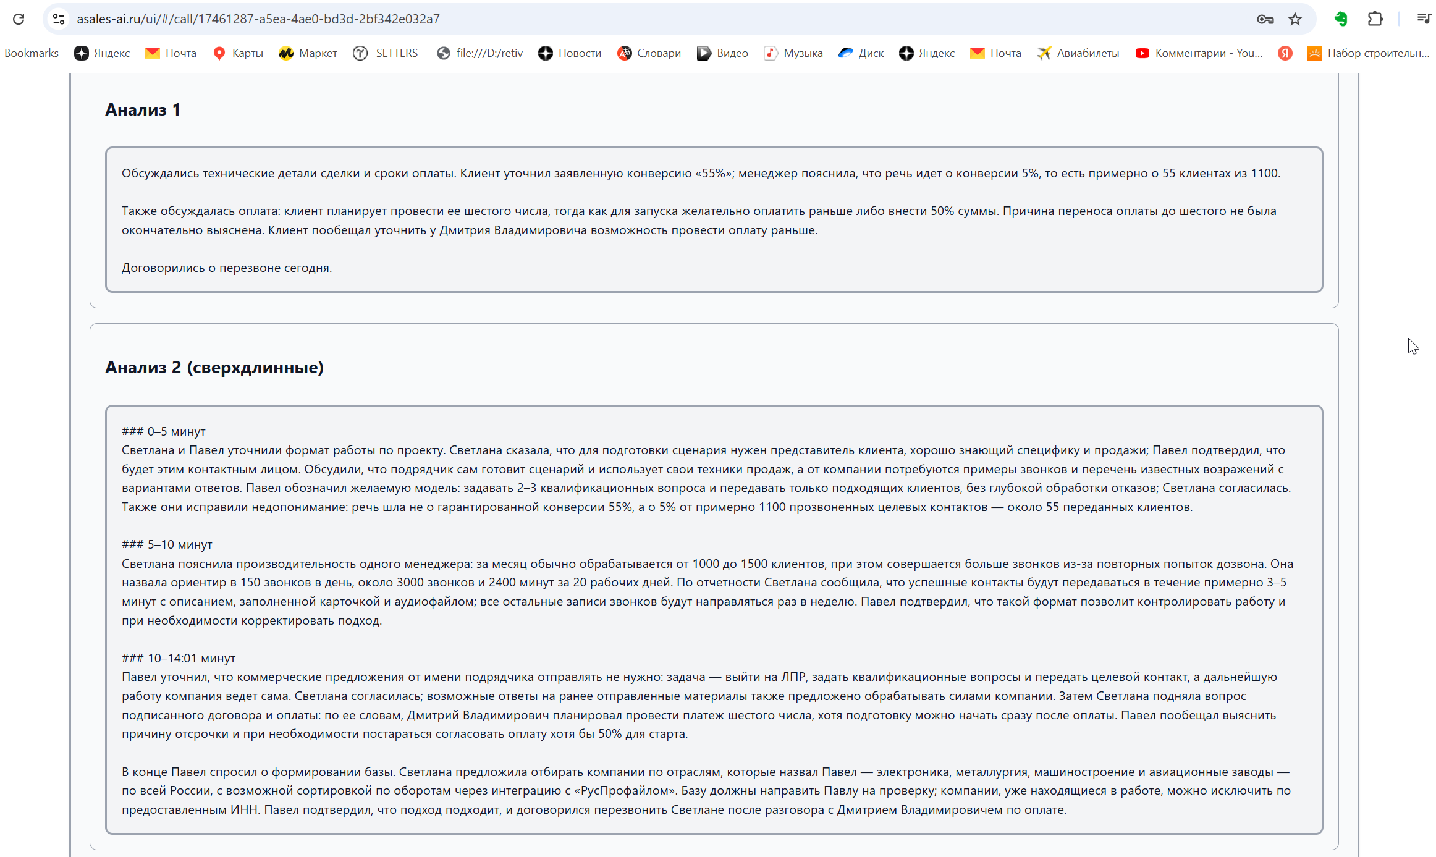Image resolution: width=1436 pixels, height=857 pixels.
Task: Click paragraph starting 'Светлана пояснила производительность'
Action: [x=707, y=592]
